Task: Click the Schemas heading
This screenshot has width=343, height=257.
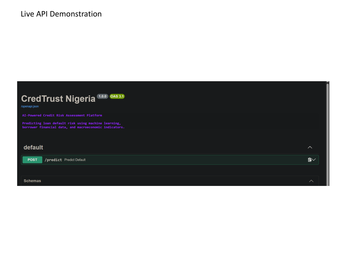Action: coord(32,181)
